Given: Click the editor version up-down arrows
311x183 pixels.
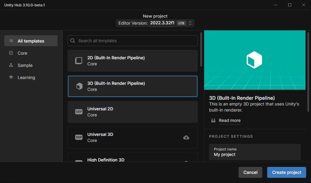Looking at the screenshot, I should [190, 23].
